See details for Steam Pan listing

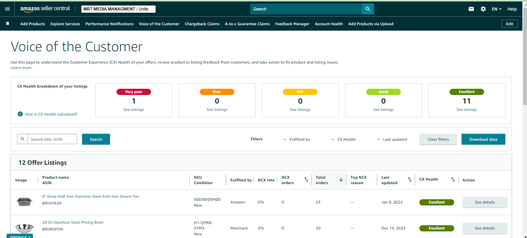point(485,202)
